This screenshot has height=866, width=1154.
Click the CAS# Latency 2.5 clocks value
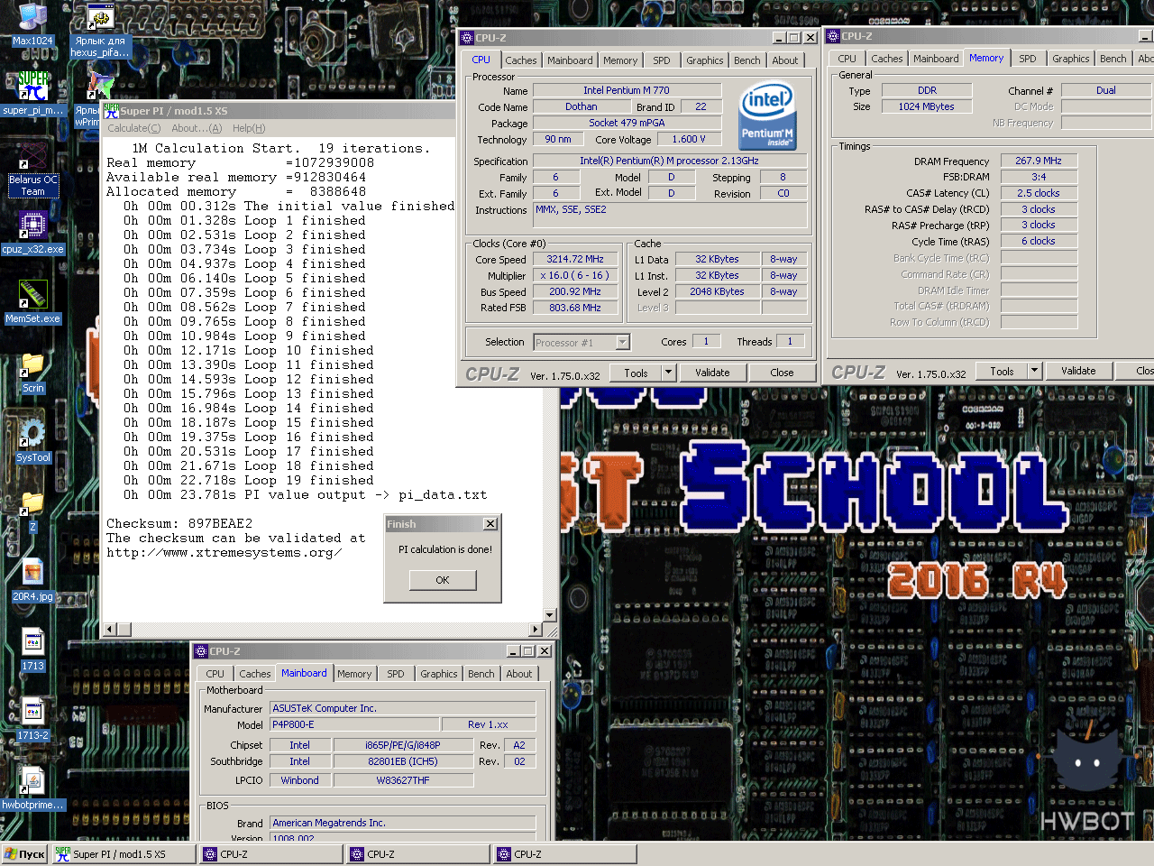(1039, 193)
